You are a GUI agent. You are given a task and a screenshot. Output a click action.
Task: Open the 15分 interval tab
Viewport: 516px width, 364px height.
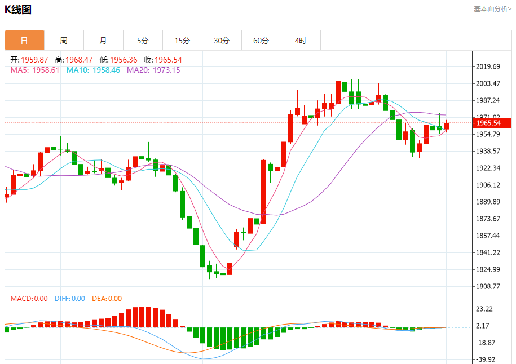coord(182,41)
